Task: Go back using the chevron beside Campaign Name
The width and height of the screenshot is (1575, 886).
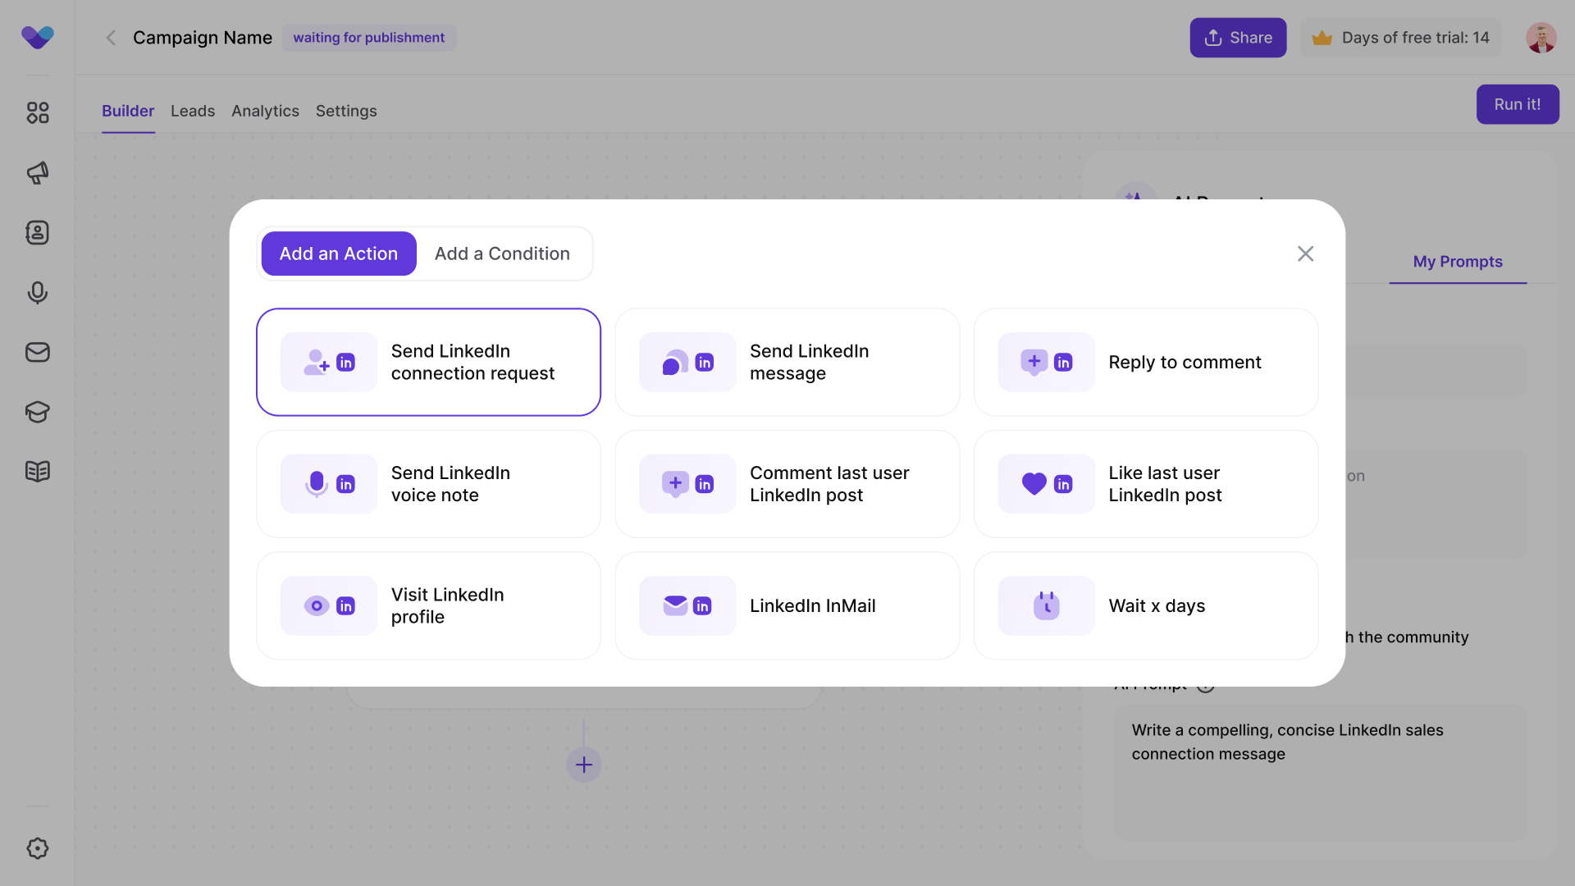Action: tap(111, 38)
